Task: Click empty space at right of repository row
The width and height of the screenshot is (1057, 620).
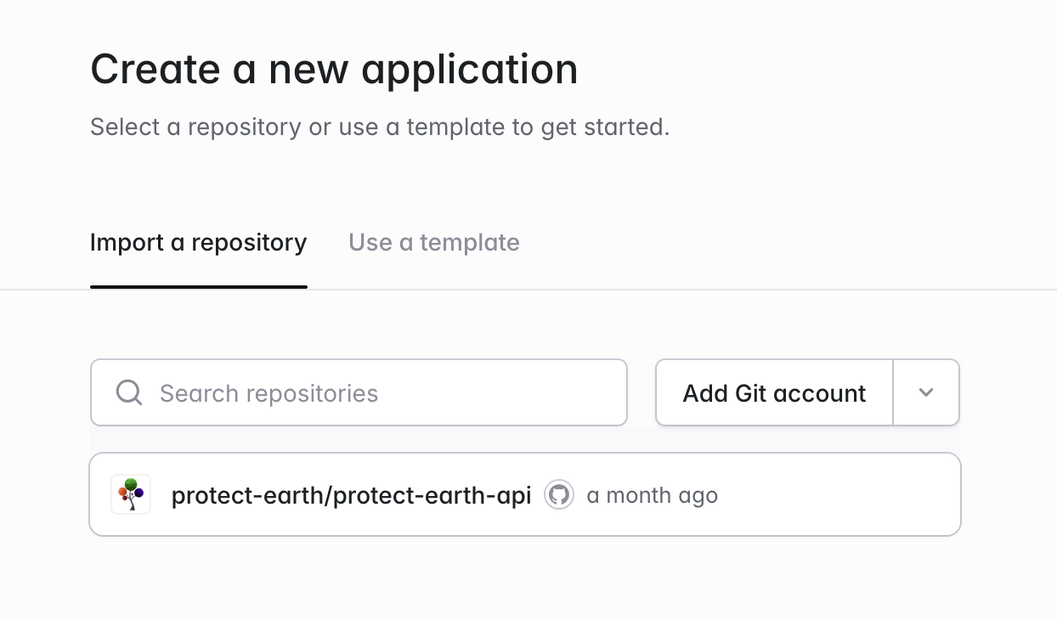Action: [841, 494]
